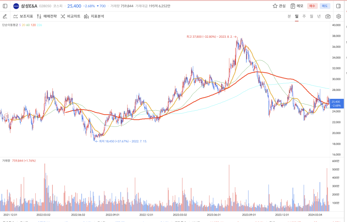Screen dimensions: 347x222
Task: Select the pencil drawing tool
Action: tap(5, 17)
